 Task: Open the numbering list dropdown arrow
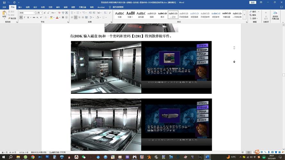pos(80,13)
